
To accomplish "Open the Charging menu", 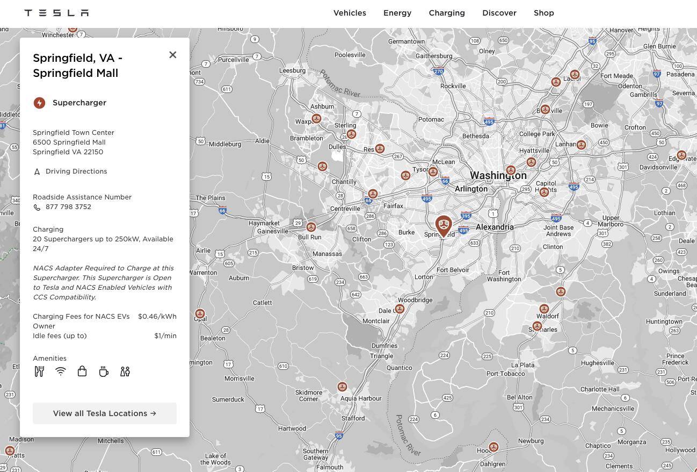I will pyautogui.click(x=447, y=13).
